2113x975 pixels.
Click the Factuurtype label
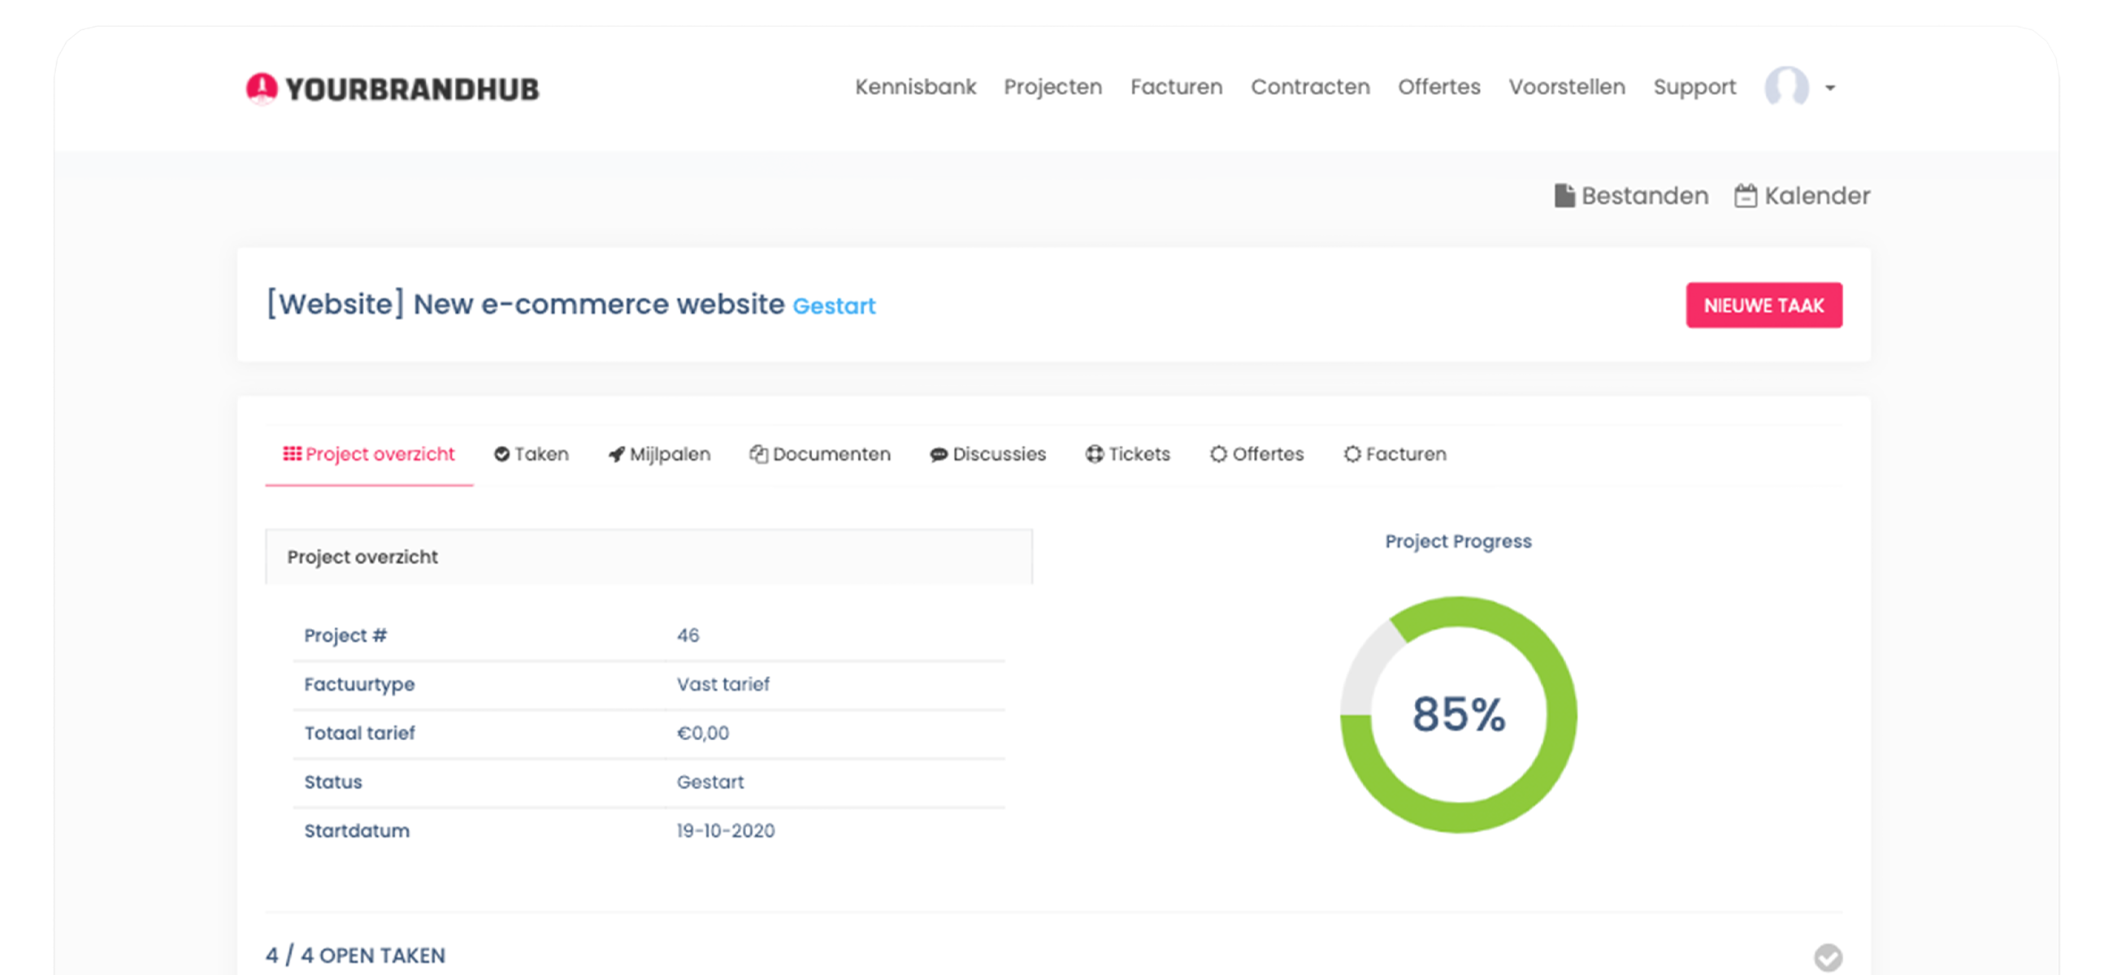[x=359, y=685]
